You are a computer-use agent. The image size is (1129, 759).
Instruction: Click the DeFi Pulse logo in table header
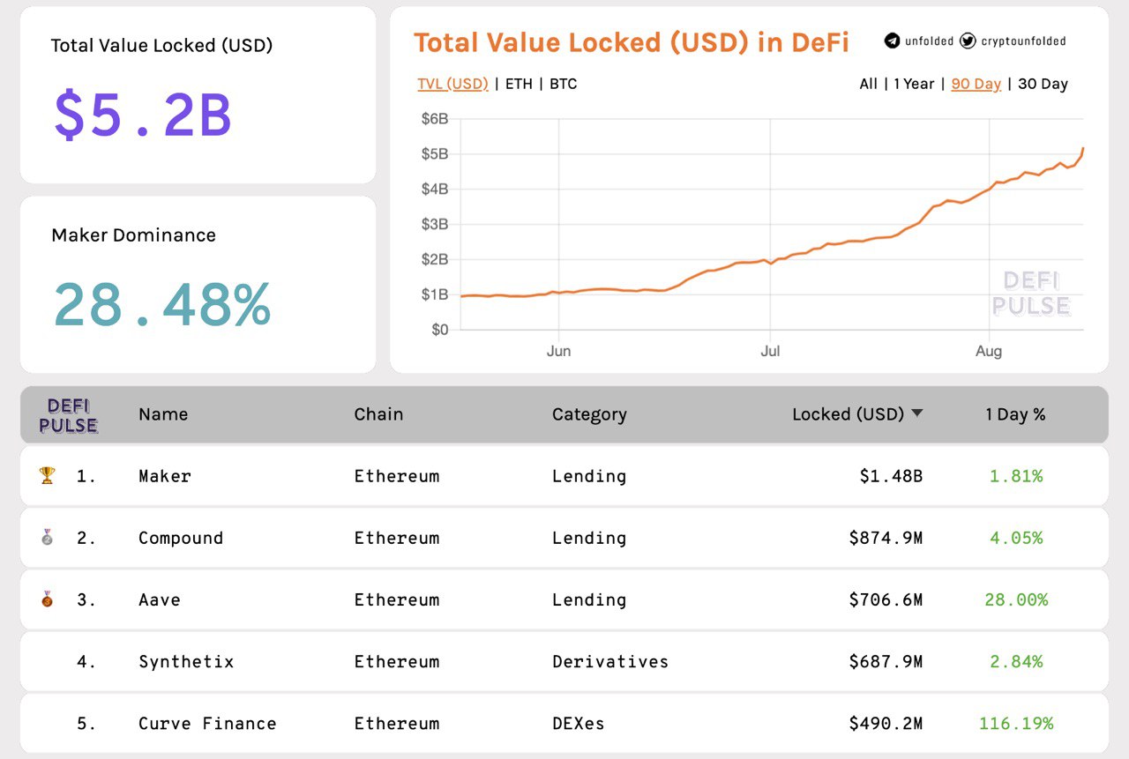tap(68, 415)
